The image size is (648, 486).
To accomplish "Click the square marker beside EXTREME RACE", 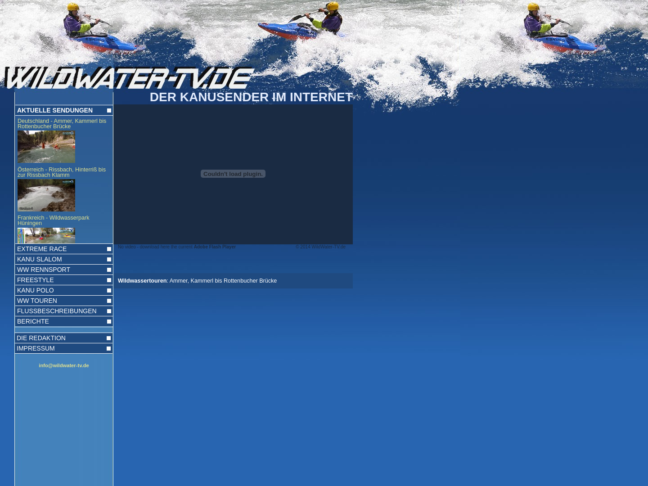I will click(x=109, y=249).
